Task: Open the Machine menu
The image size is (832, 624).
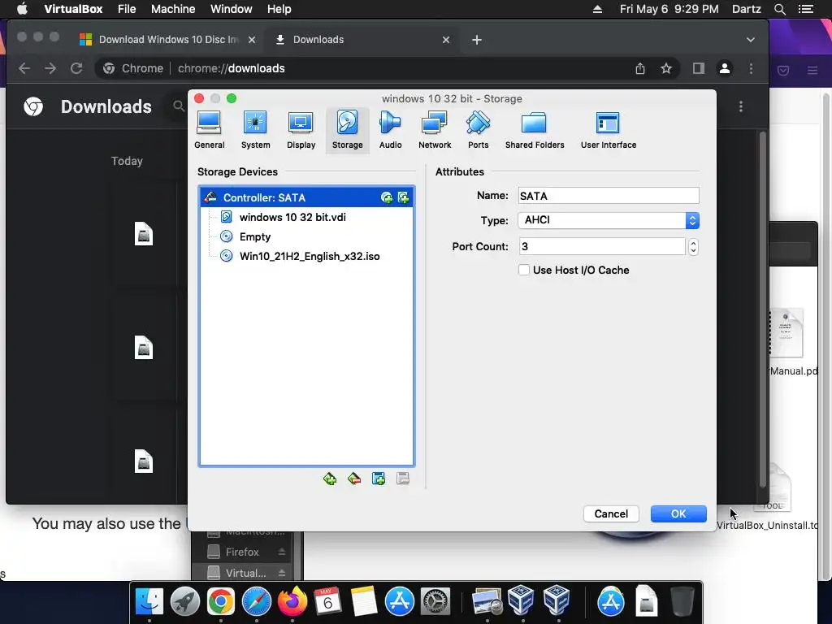Action: tap(173, 9)
